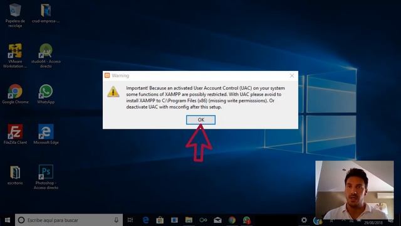The image size is (401, 226).
Task: Click the warning triangle icon in the dialog
Action: coord(113,92)
